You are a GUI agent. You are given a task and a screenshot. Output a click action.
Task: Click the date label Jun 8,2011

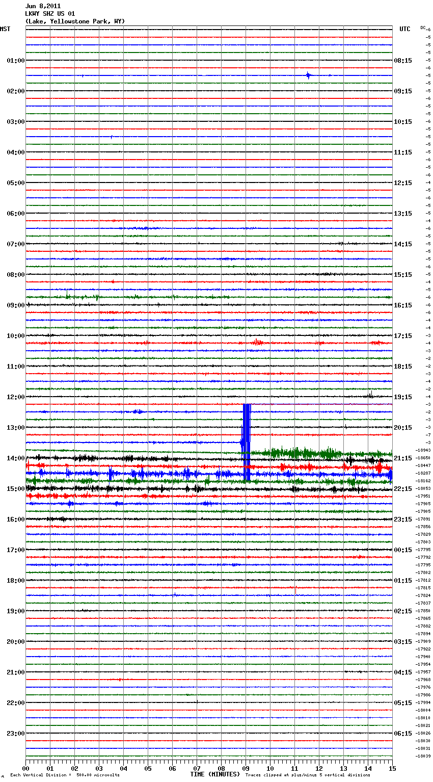[x=43, y=6]
